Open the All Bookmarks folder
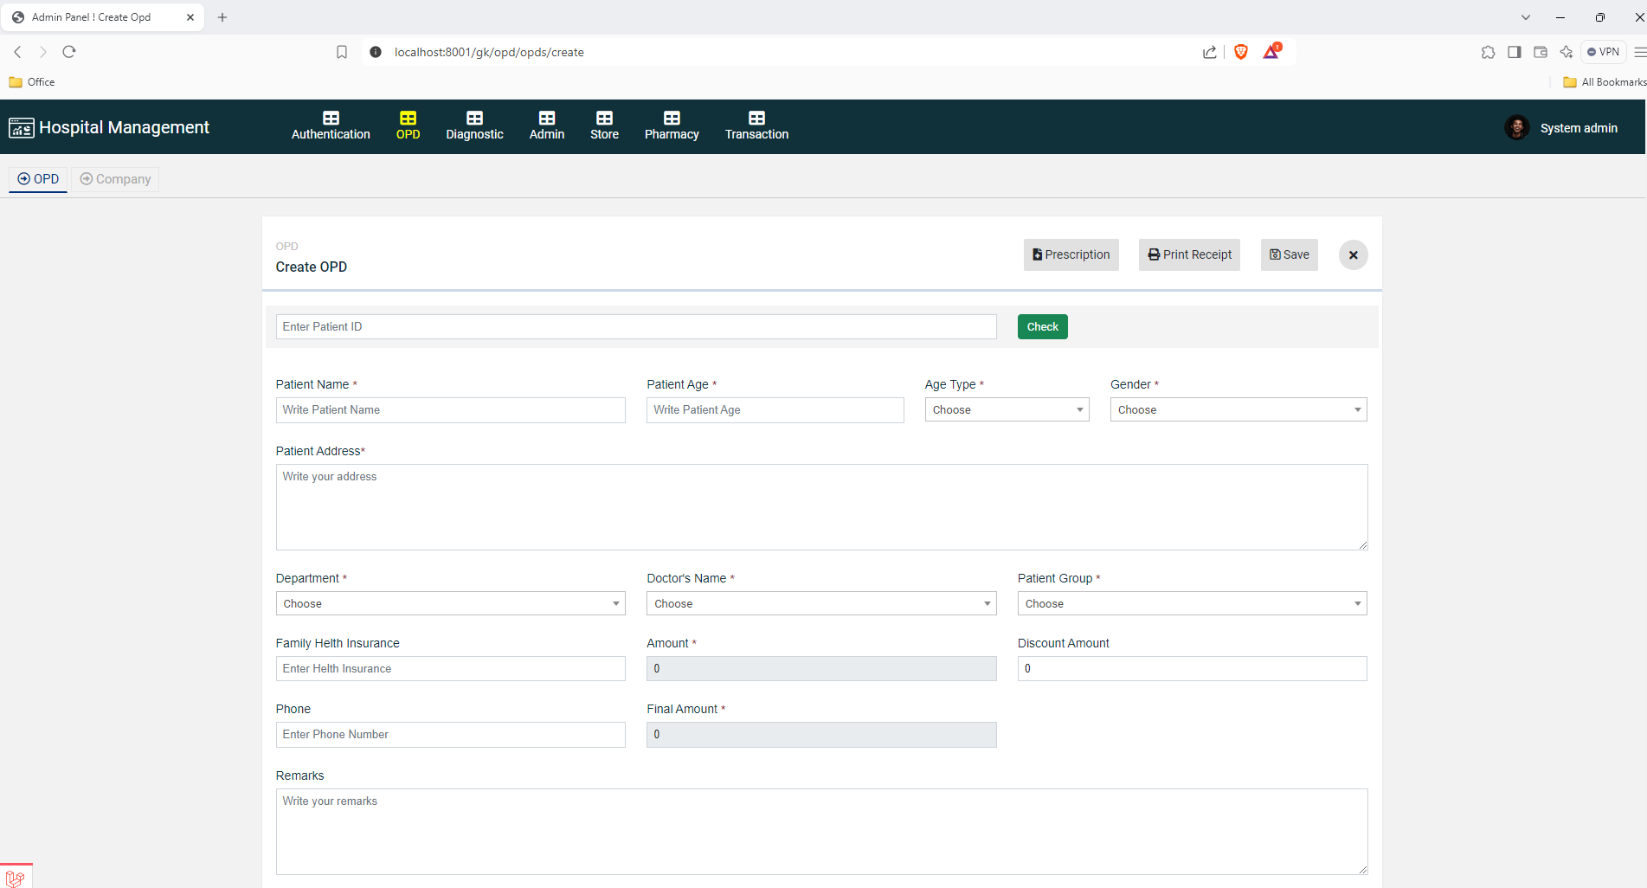 1605,82
